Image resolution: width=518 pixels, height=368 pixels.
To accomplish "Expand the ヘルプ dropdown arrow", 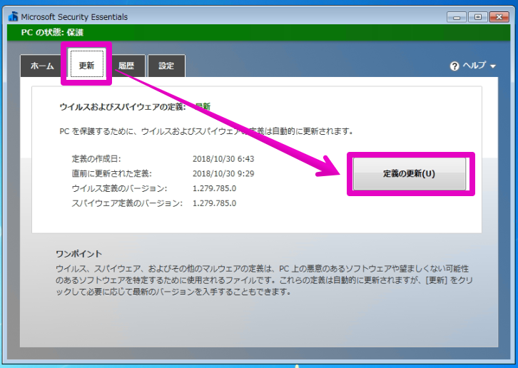I will tap(493, 66).
